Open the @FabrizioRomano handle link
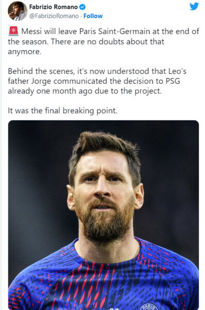 54,16
